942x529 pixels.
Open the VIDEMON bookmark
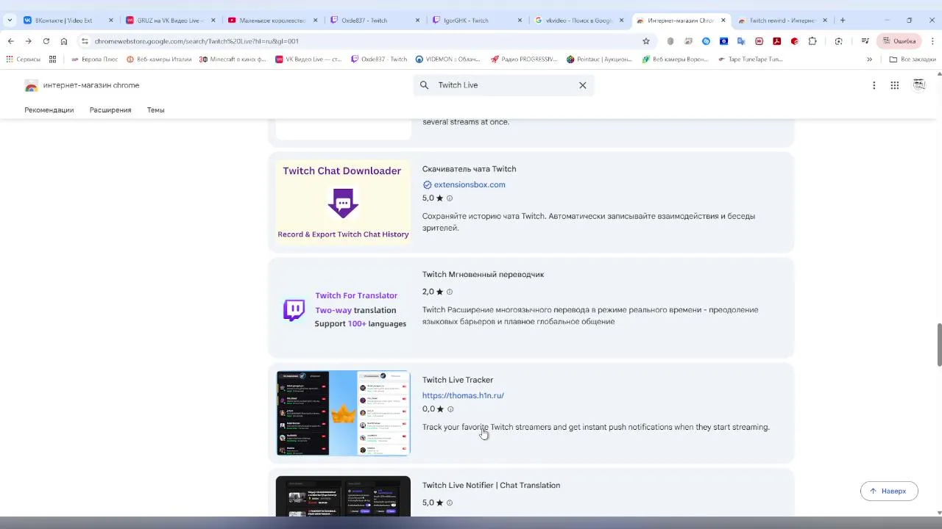[447, 59]
